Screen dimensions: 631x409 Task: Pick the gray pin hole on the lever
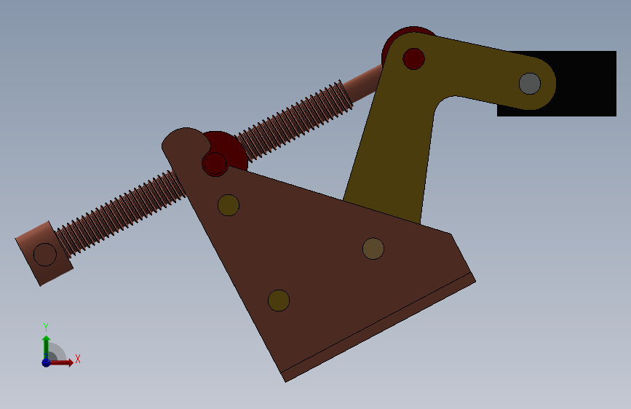[x=530, y=84]
